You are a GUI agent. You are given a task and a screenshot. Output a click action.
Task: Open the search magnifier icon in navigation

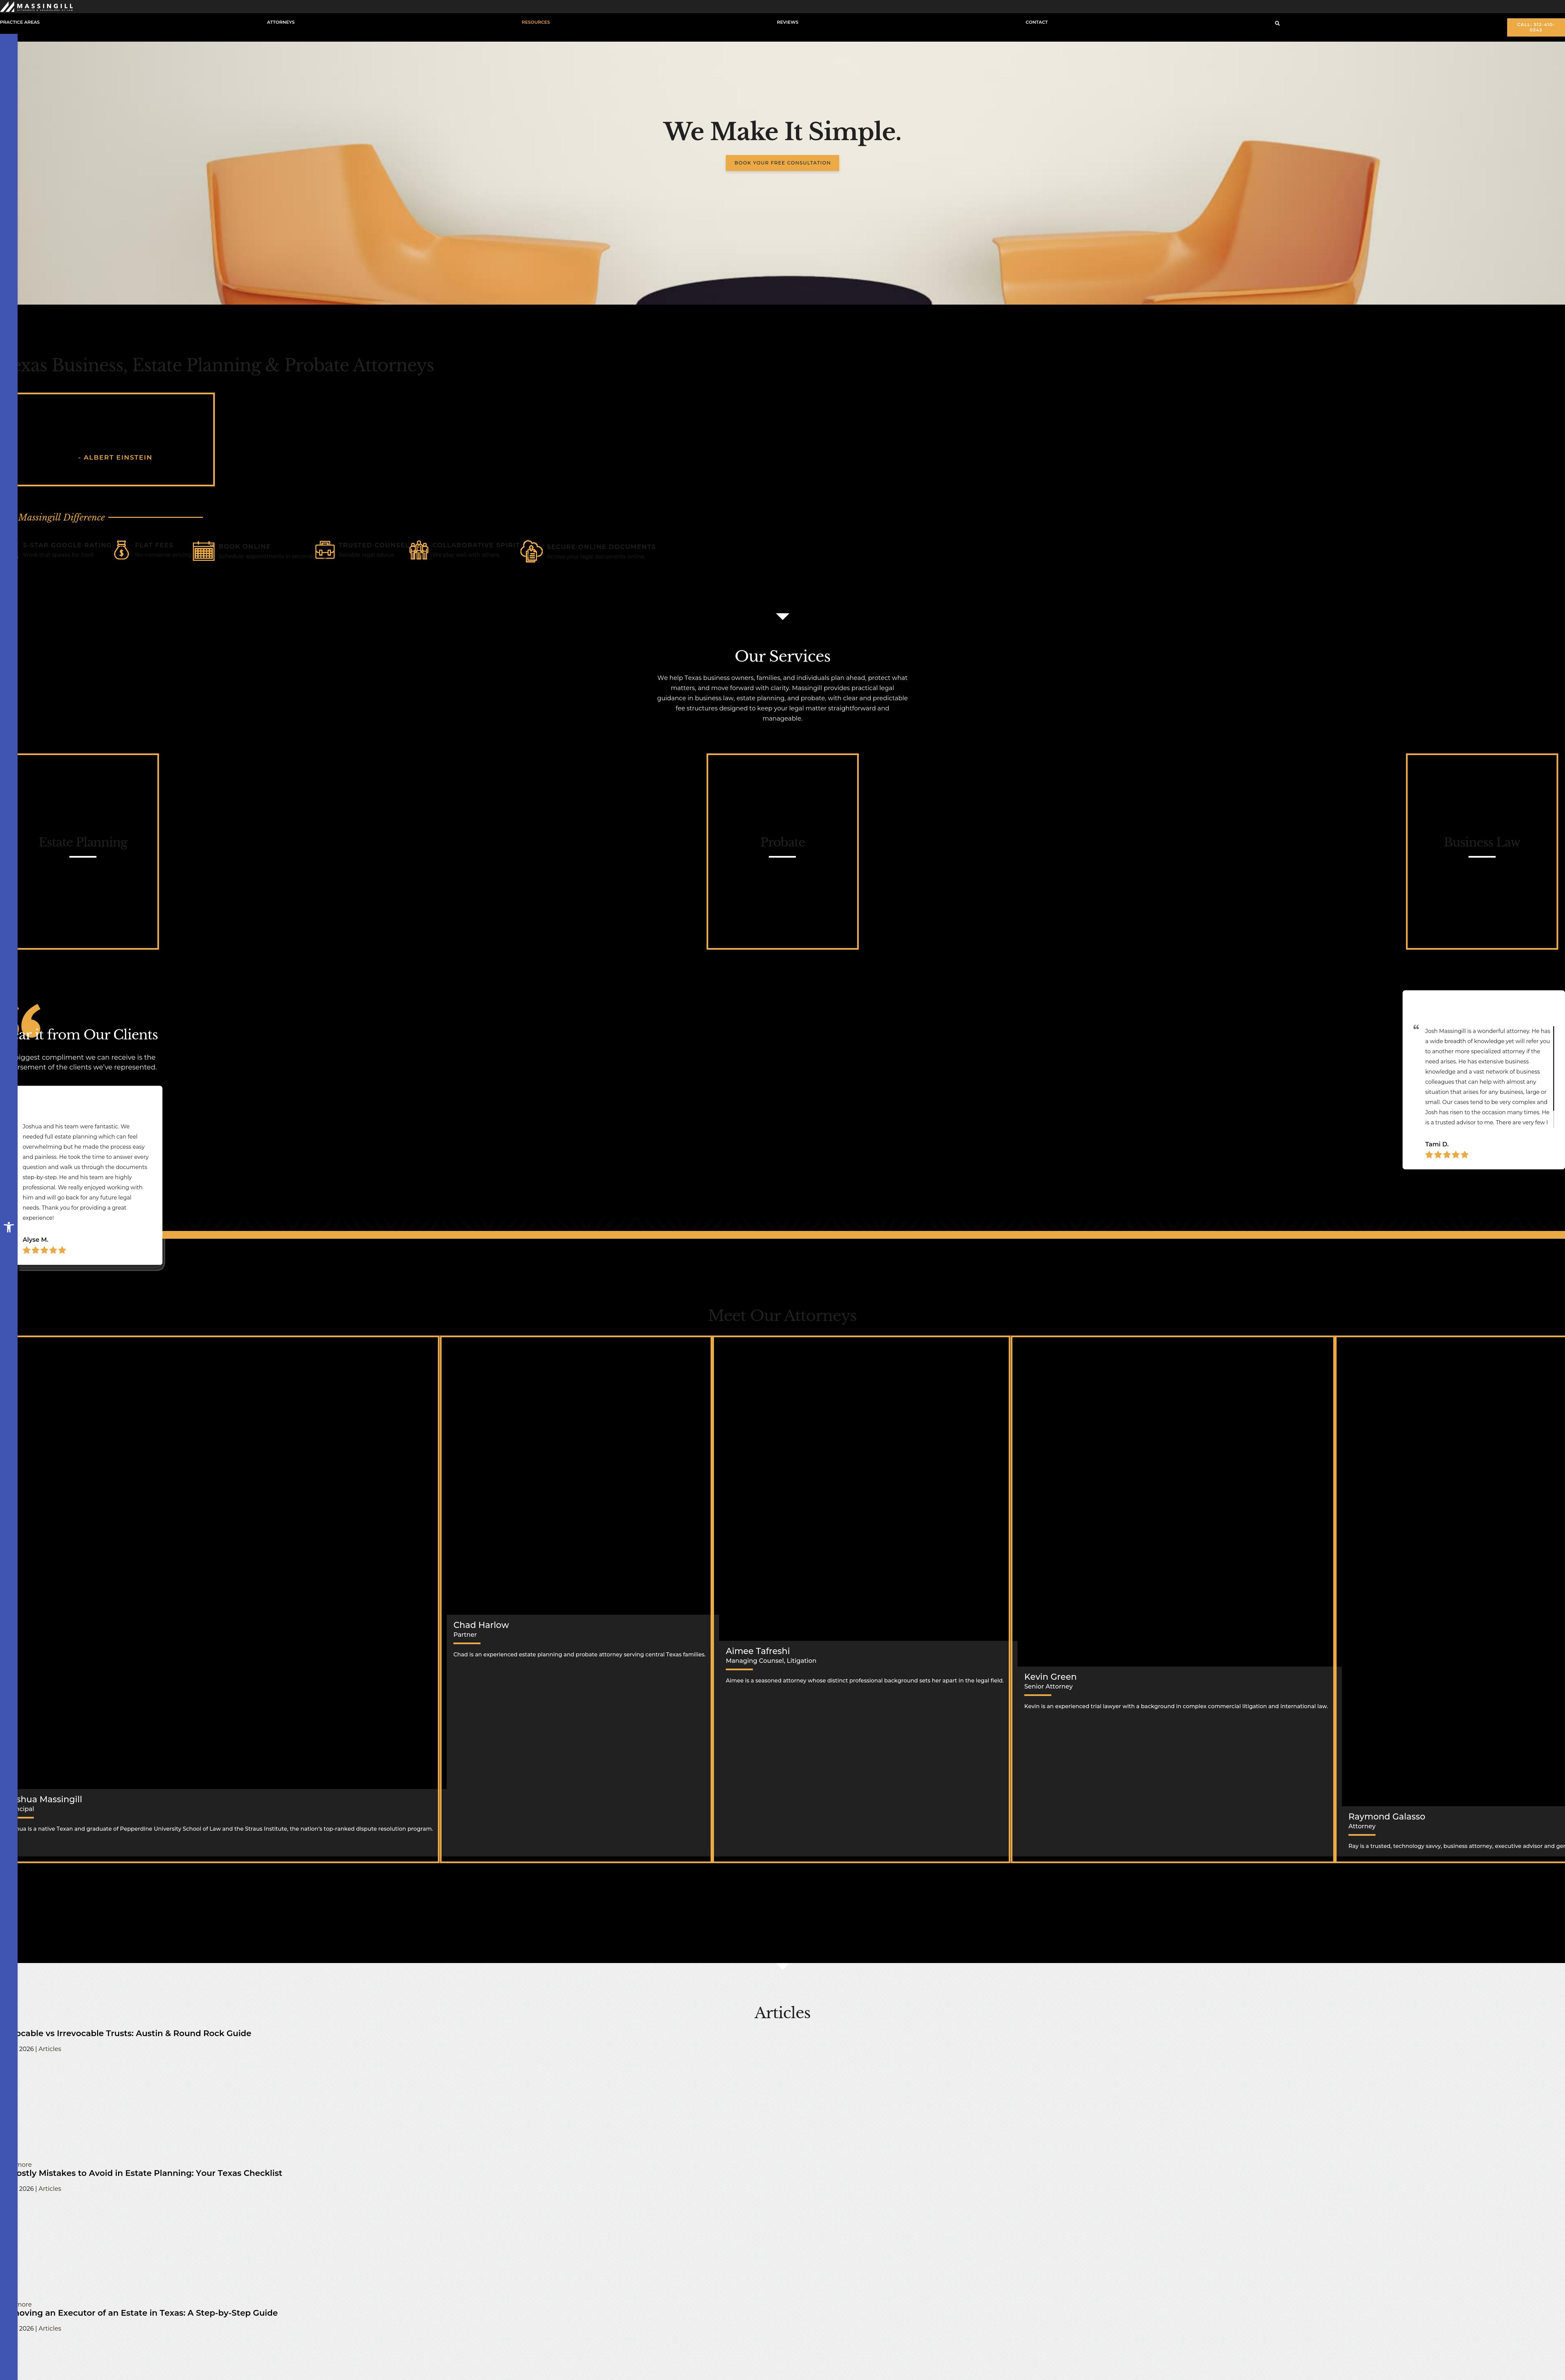(x=1277, y=23)
